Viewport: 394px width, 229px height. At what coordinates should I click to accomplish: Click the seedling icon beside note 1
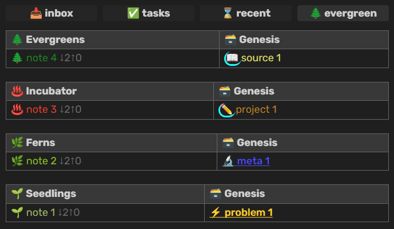[x=17, y=212]
